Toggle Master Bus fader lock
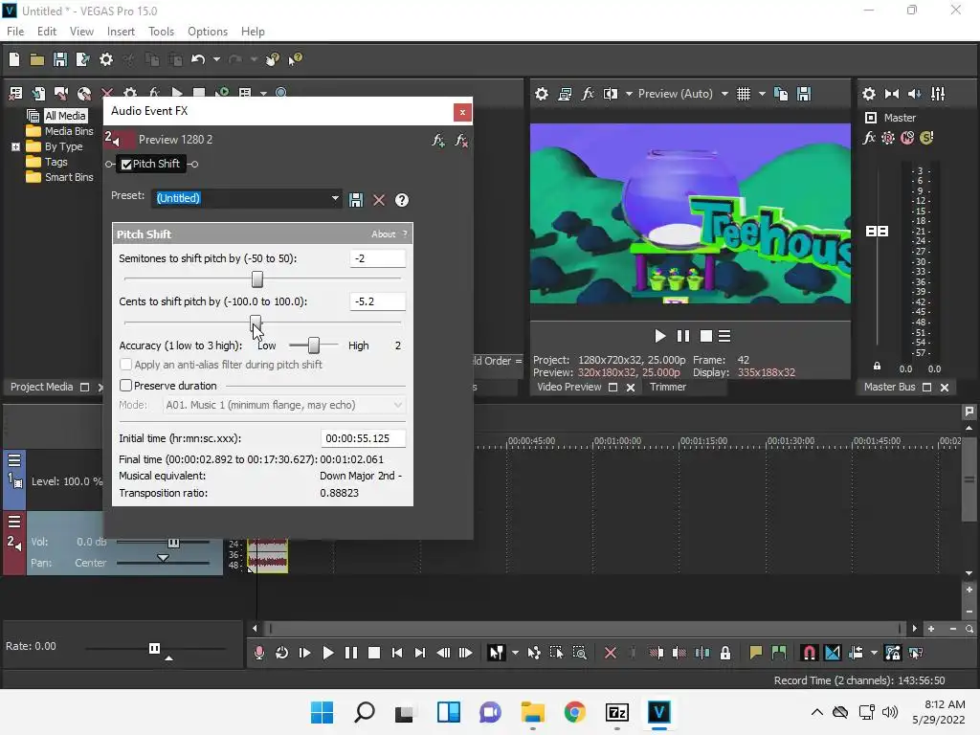The image size is (980, 735). (877, 367)
